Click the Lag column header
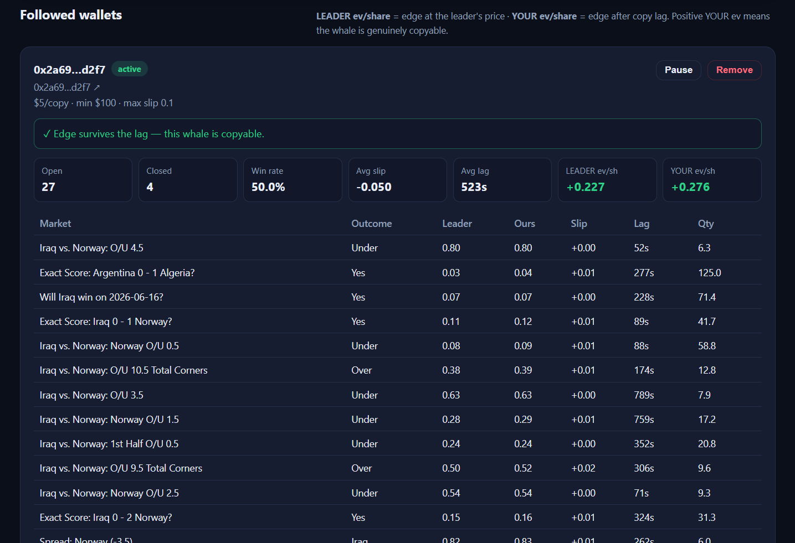Image resolution: width=795 pixels, height=543 pixels. pyautogui.click(x=642, y=224)
